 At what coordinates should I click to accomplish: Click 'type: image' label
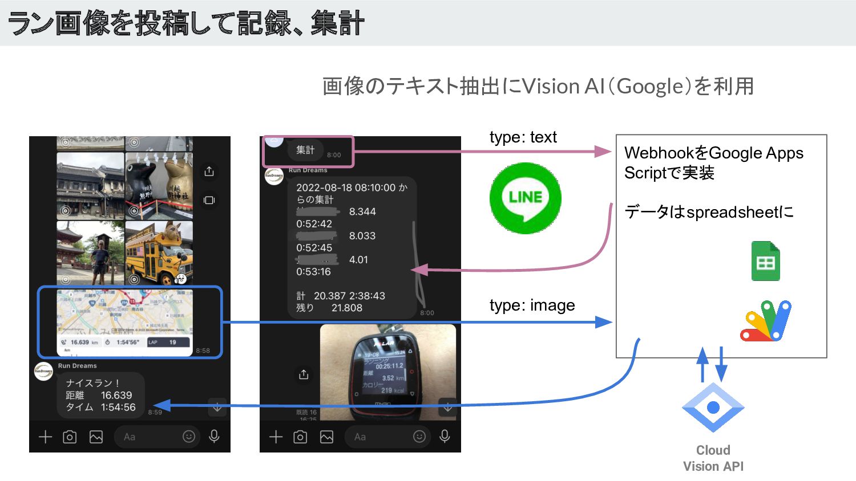click(532, 305)
